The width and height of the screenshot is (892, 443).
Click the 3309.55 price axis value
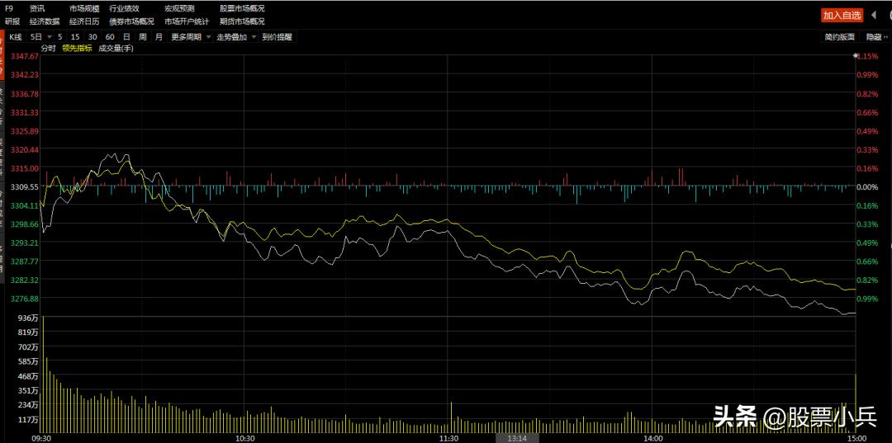point(26,186)
